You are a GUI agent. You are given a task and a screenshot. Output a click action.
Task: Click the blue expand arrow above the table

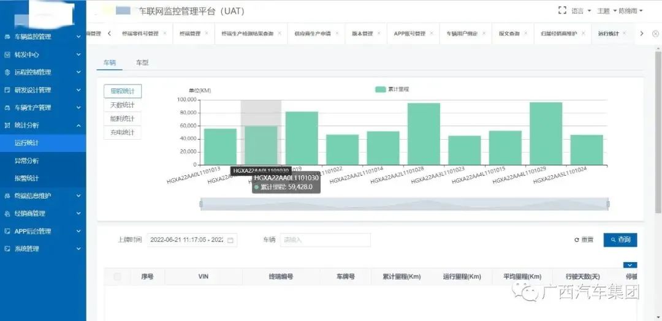coord(630,265)
